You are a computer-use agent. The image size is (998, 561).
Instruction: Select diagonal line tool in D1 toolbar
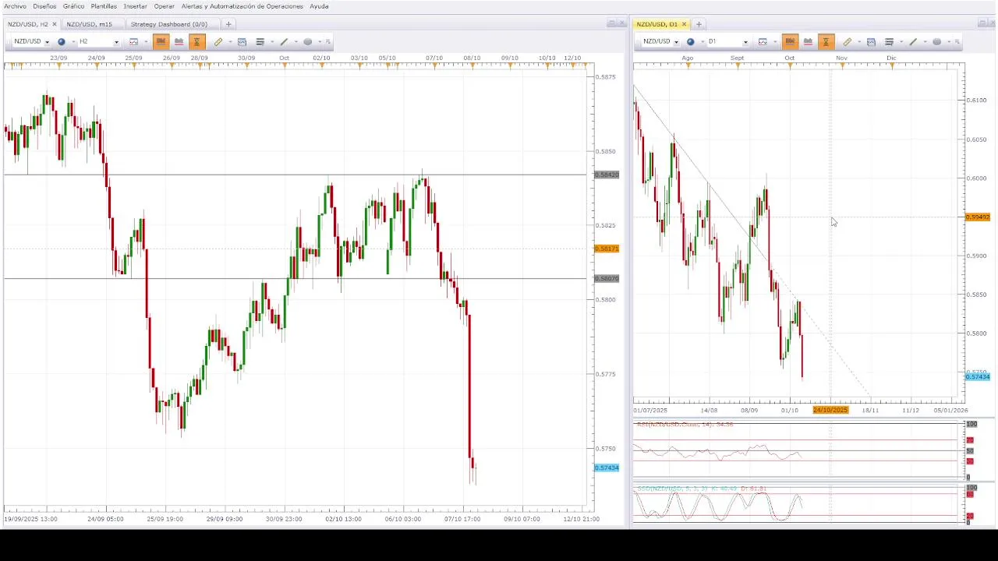913,42
